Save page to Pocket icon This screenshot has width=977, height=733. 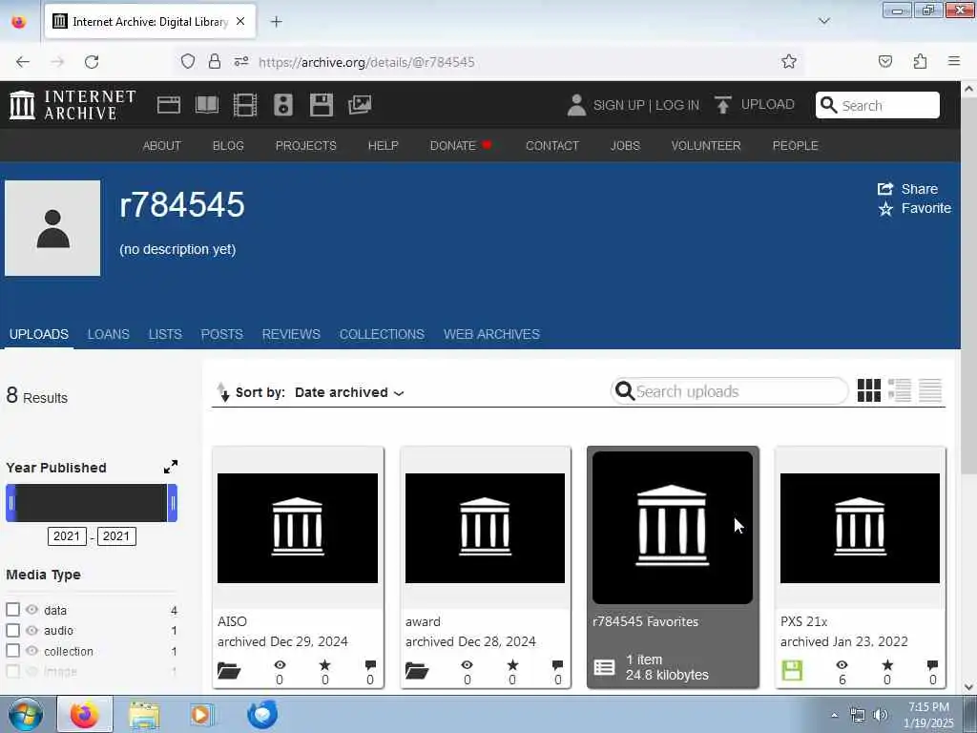coord(885,61)
